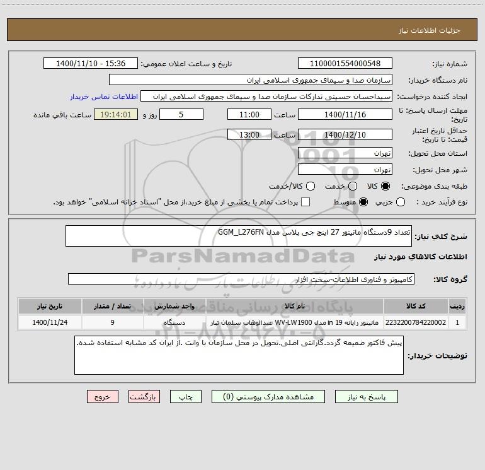Click the واحد شمارش column header
This screenshot has width=485, height=470.
coord(174,307)
